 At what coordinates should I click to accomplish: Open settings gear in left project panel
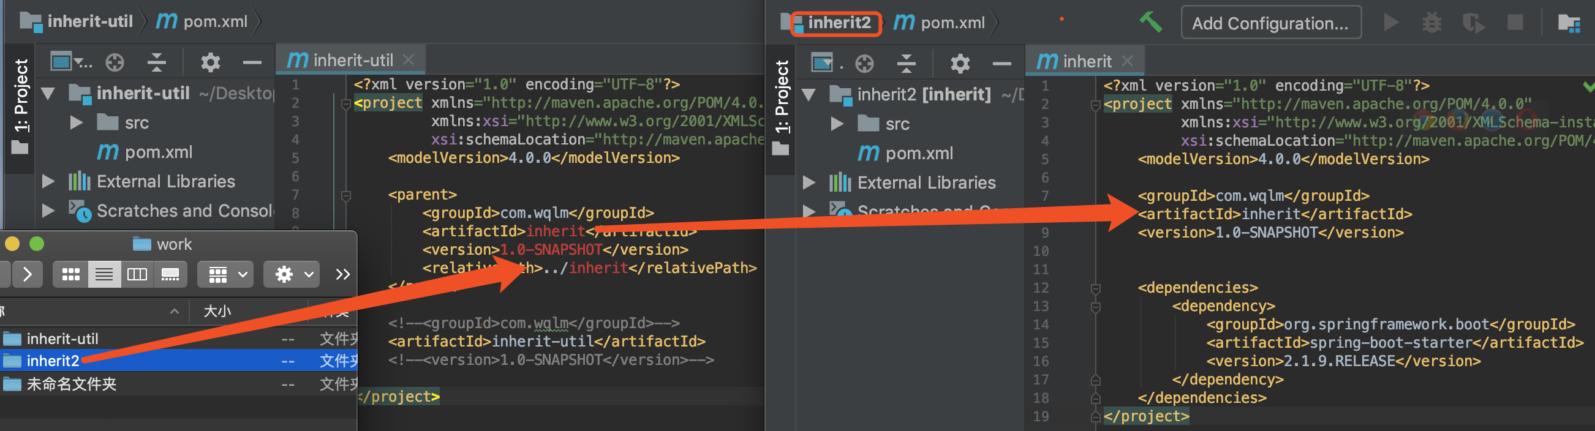point(210,62)
